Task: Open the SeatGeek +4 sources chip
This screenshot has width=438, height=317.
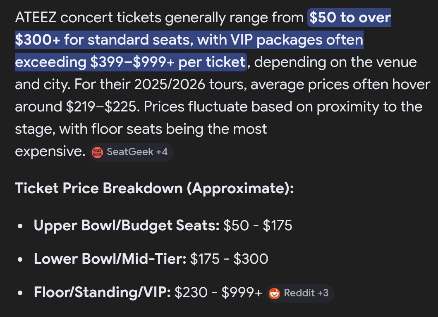Action: (131, 152)
